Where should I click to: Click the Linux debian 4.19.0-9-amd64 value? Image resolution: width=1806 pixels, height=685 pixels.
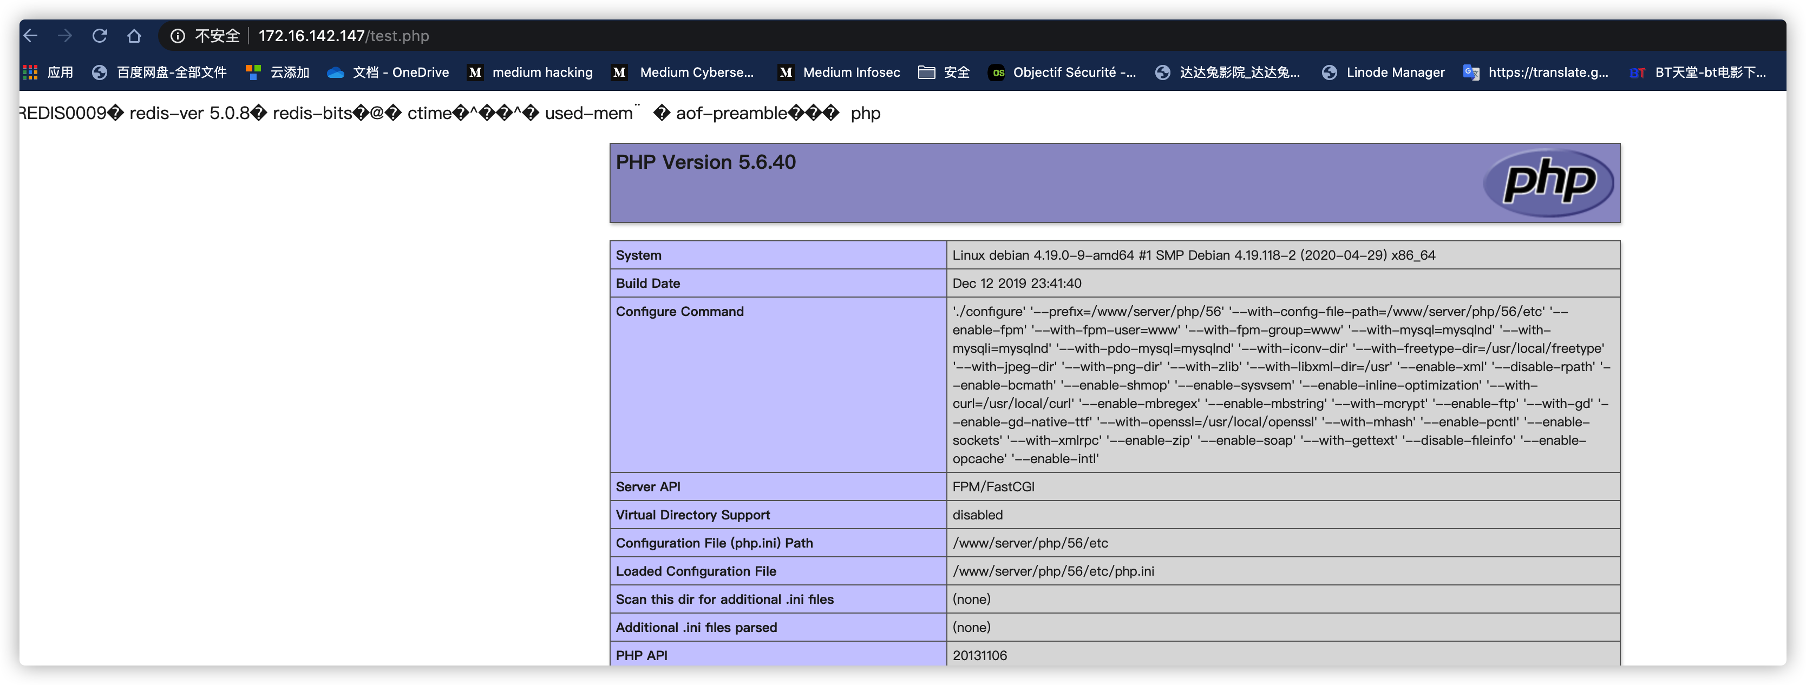click(1193, 255)
